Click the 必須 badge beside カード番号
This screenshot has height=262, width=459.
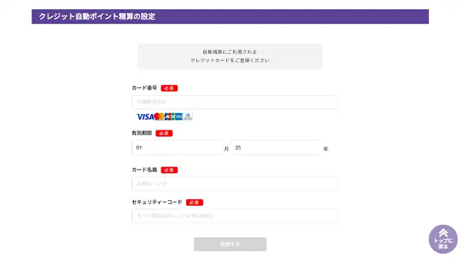tap(169, 88)
